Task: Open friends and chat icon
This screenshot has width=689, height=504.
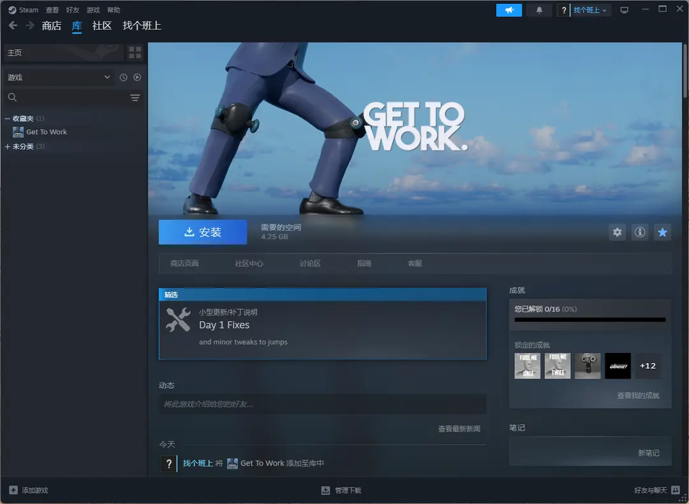Action: (x=676, y=490)
